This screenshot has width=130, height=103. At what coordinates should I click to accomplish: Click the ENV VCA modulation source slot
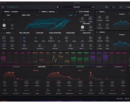(35, 58)
